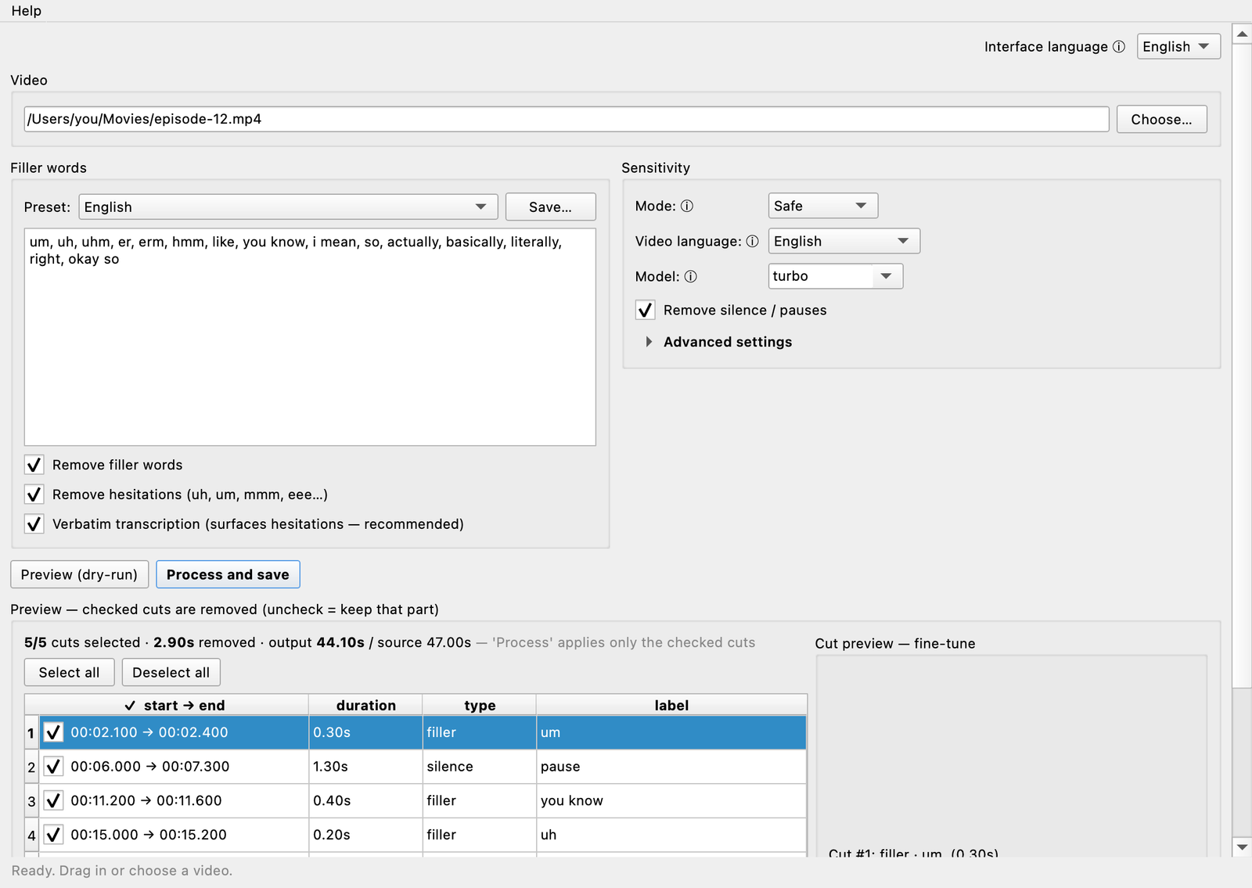Click the 'silence' type cell

coord(480,767)
